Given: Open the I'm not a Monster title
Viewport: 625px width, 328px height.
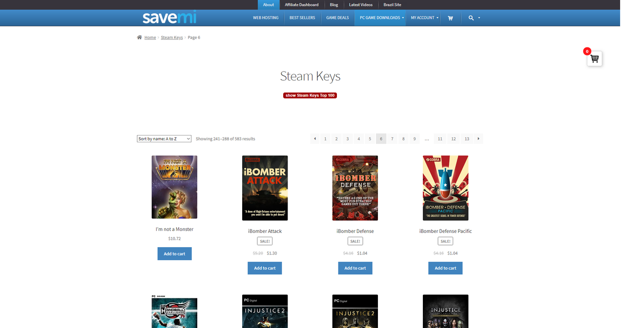Looking at the screenshot, I should tap(174, 229).
